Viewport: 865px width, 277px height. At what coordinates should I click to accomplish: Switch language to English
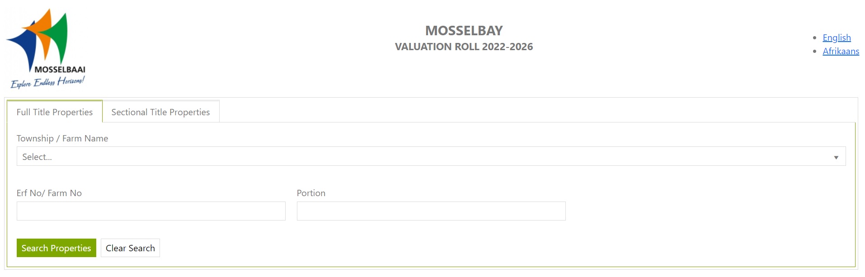(837, 38)
